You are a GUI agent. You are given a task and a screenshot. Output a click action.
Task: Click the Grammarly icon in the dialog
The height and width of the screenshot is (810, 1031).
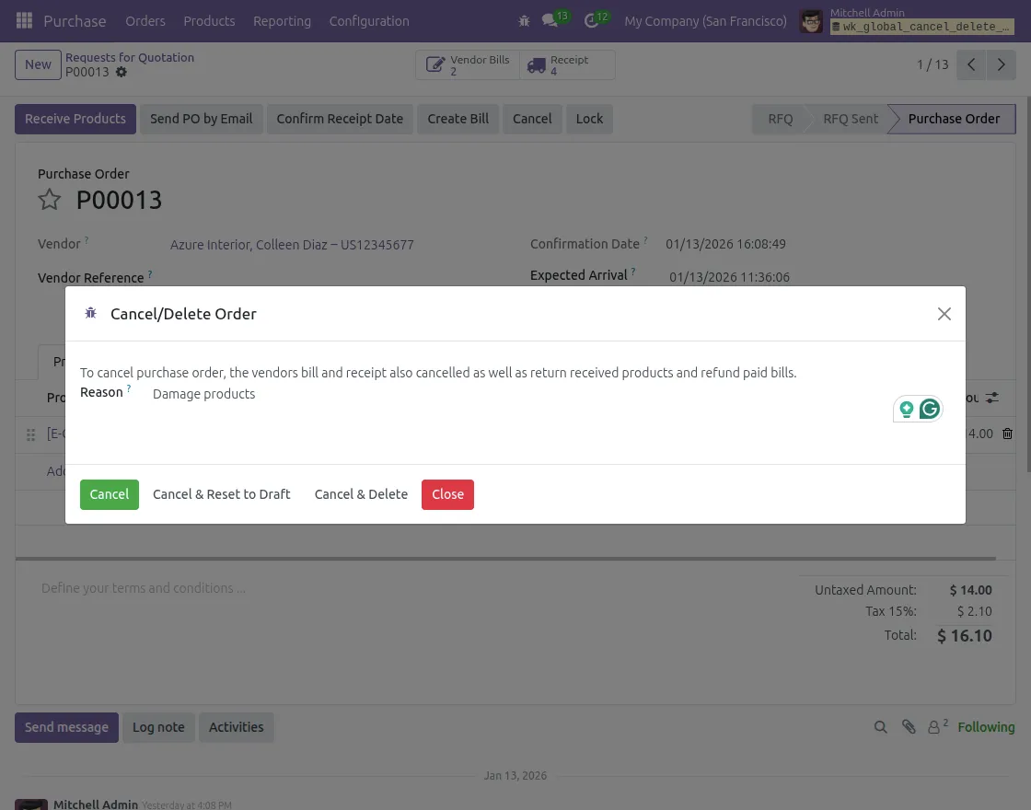pyautogui.click(x=930, y=408)
